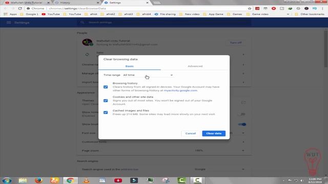Bookmark this page with the star icon
The width and height of the screenshot is (328, 184).
pyautogui.click(x=250, y=9)
